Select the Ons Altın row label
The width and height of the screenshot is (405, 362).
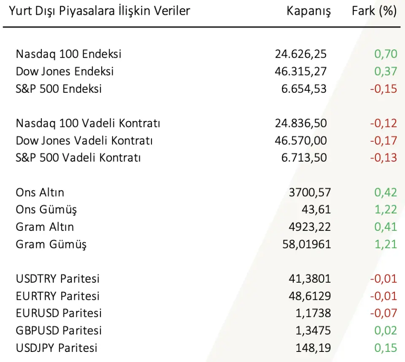[40, 192]
